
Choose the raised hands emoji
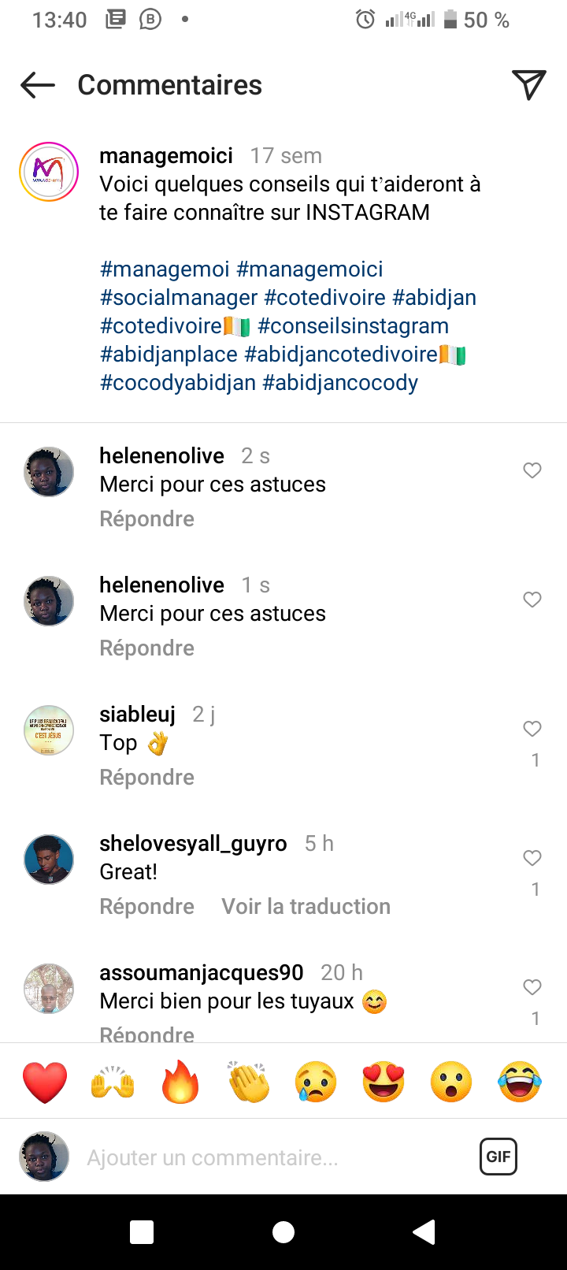coord(113,1081)
